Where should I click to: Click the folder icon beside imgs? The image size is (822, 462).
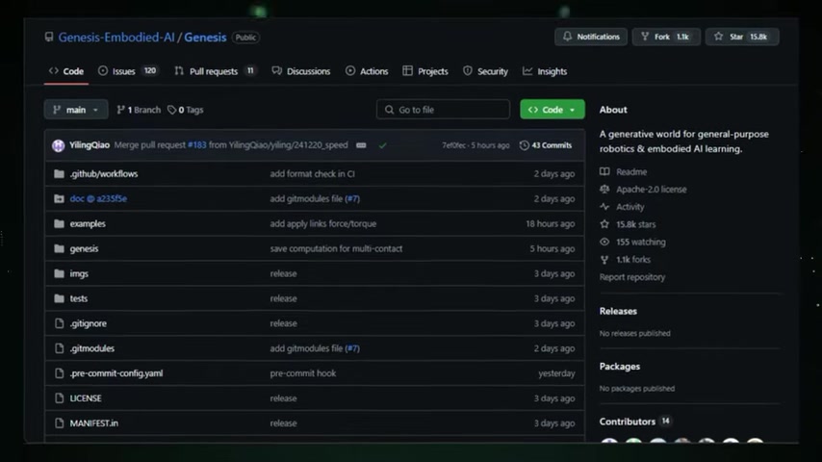60,273
